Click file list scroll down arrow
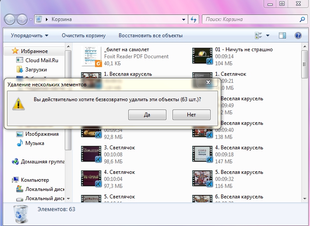 point(304,198)
